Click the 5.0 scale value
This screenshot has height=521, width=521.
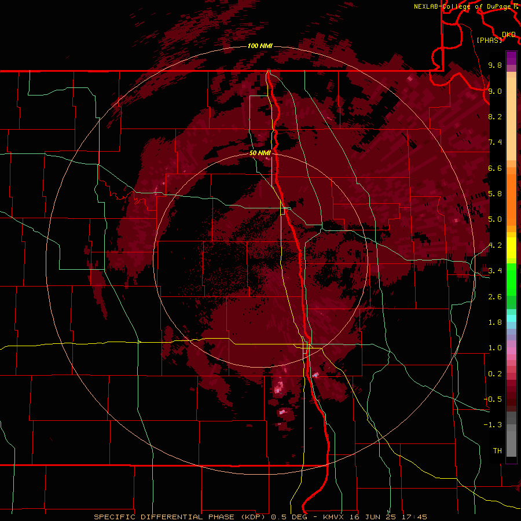[x=495, y=219]
